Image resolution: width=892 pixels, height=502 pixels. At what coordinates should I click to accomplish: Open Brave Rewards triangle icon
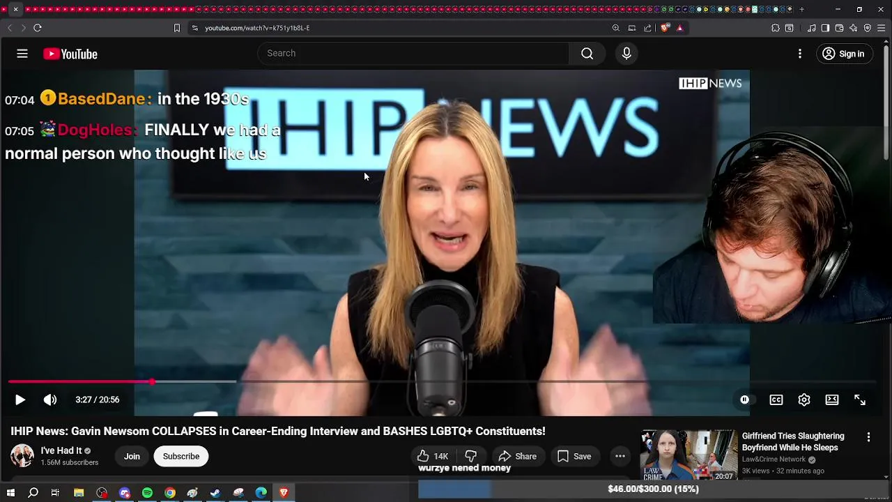pos(680,28)
